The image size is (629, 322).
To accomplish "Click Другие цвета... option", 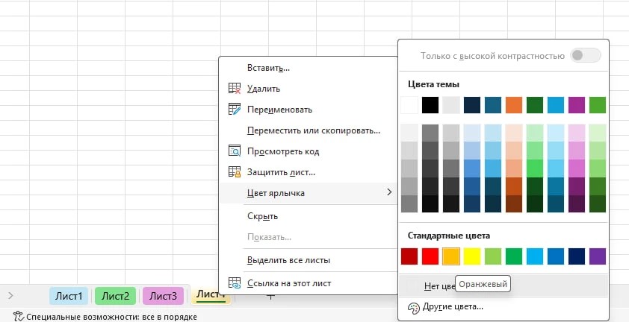I will tap(453, 307).
